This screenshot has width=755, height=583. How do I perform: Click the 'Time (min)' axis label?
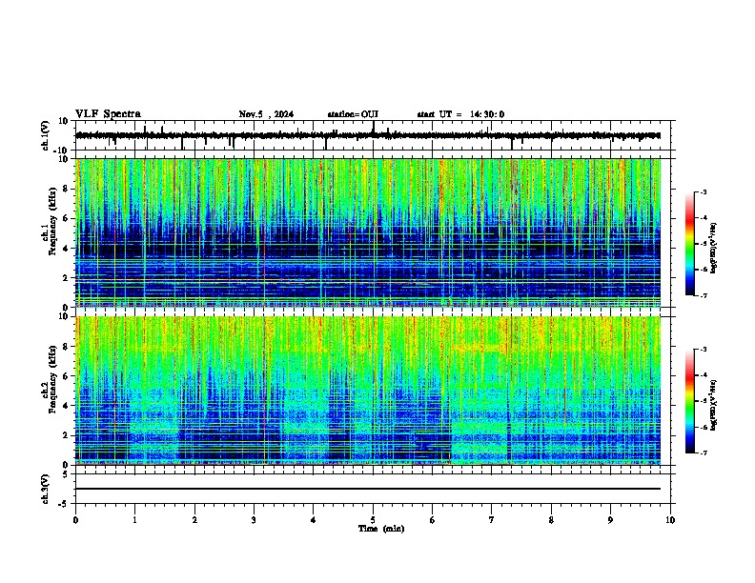[x=381, y=529]
